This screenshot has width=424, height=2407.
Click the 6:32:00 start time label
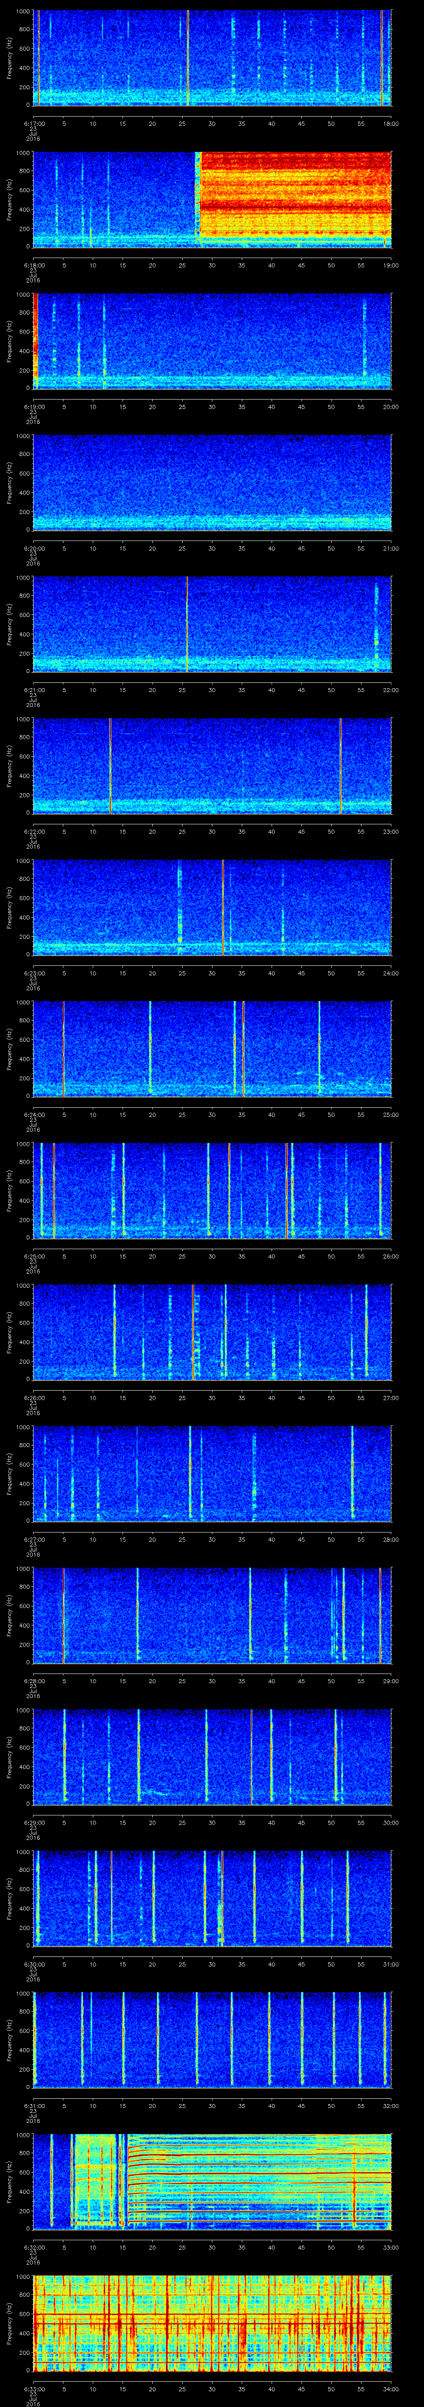point(34,2248)
